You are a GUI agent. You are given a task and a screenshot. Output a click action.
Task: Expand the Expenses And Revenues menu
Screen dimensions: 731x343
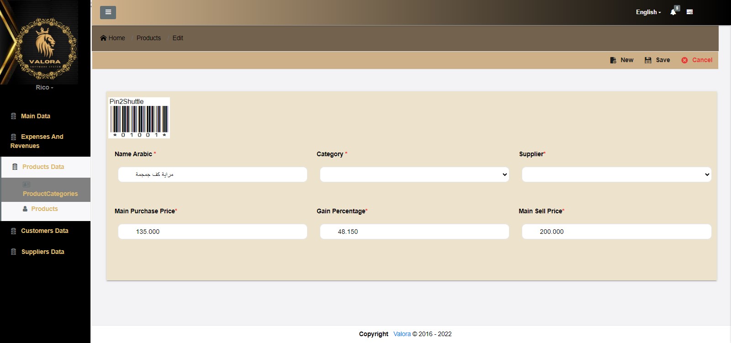37,141
